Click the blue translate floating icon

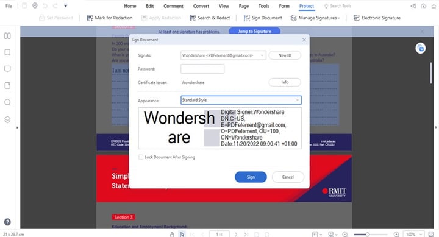(x=421, y=48)
